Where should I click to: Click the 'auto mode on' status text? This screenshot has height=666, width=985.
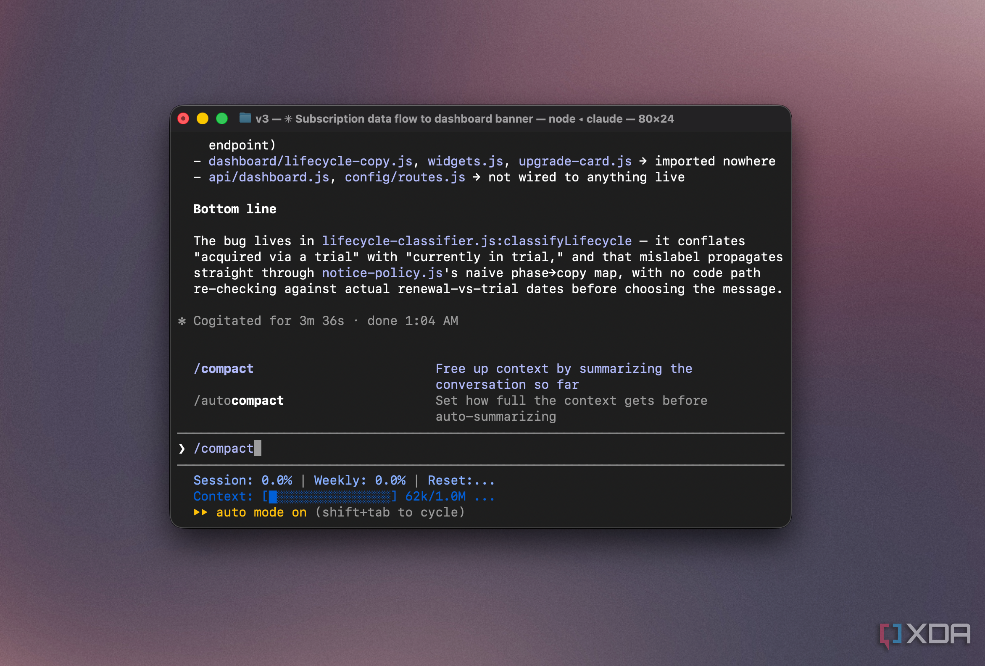tap(261, 513)
